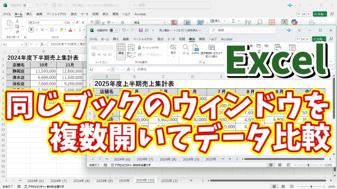
Task: Click the Cut scissors icon in back window
Action: click(17, 21)
